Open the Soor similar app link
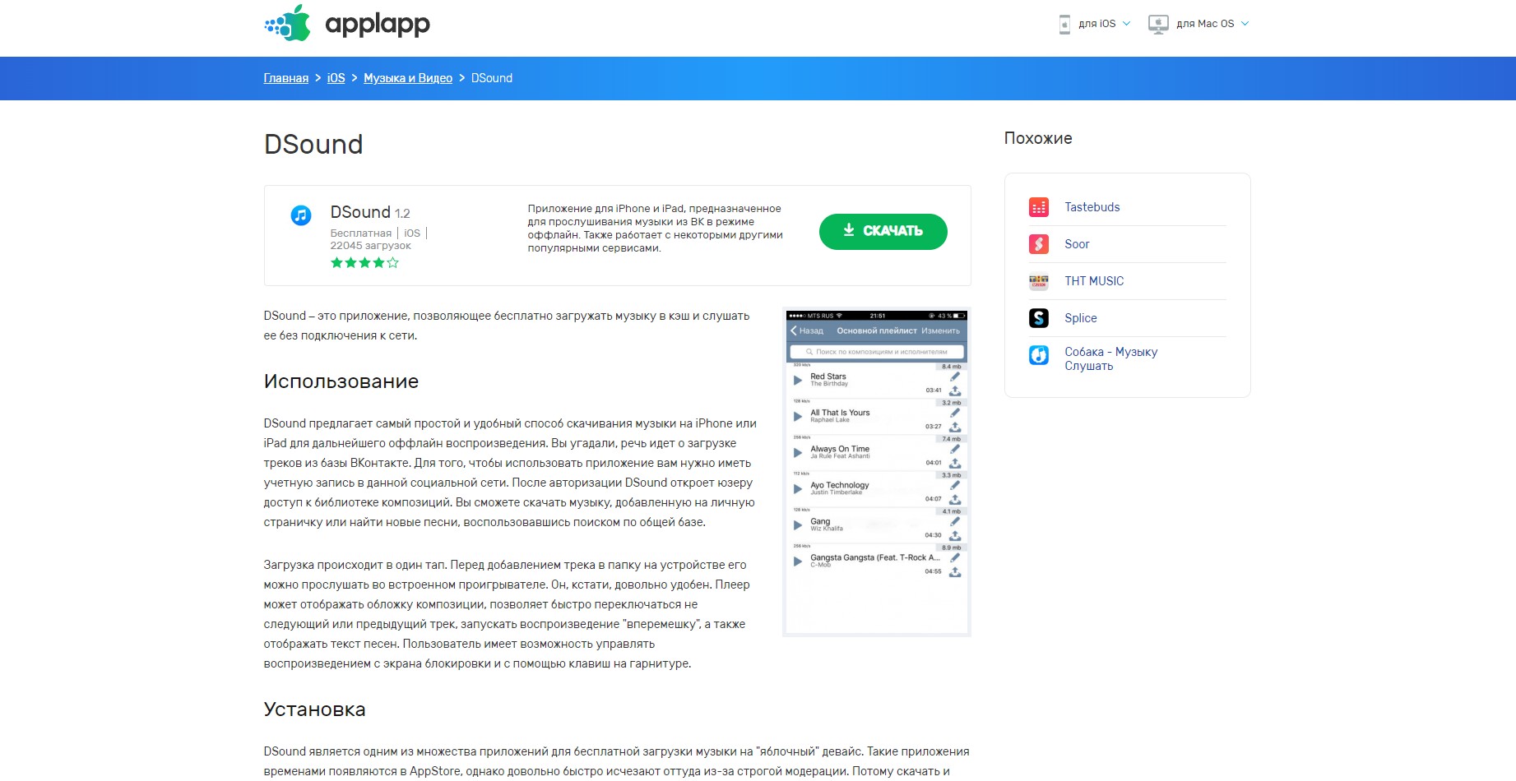 click(1077, 244)
